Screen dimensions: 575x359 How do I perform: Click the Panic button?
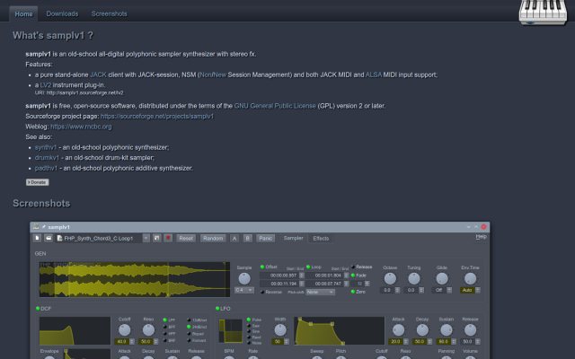click(266, 238)
